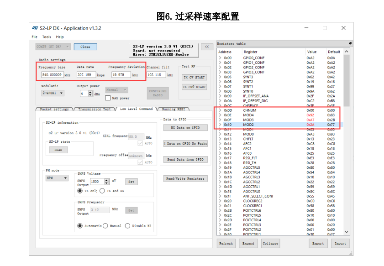Click the 0xA7 value of MOD3
384x266 pixels.
click(310, 120)
